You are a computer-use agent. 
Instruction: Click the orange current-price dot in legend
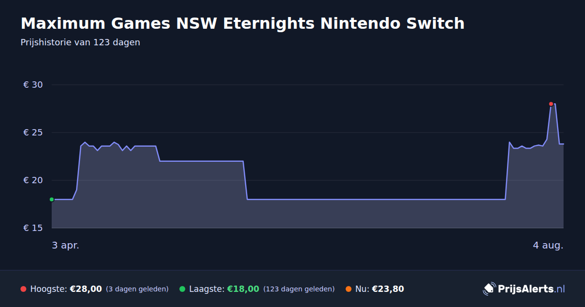[349, 289]
